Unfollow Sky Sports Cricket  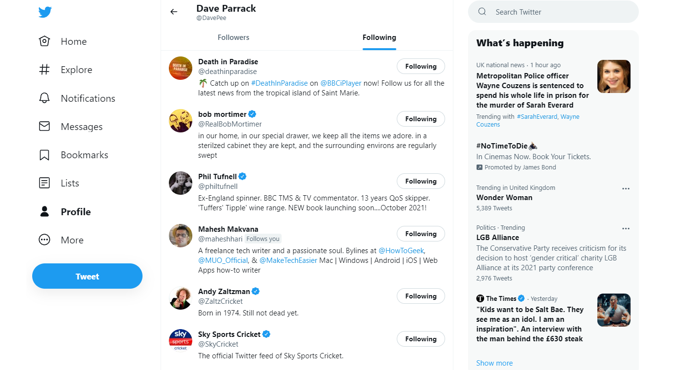(x=421, y=338)
